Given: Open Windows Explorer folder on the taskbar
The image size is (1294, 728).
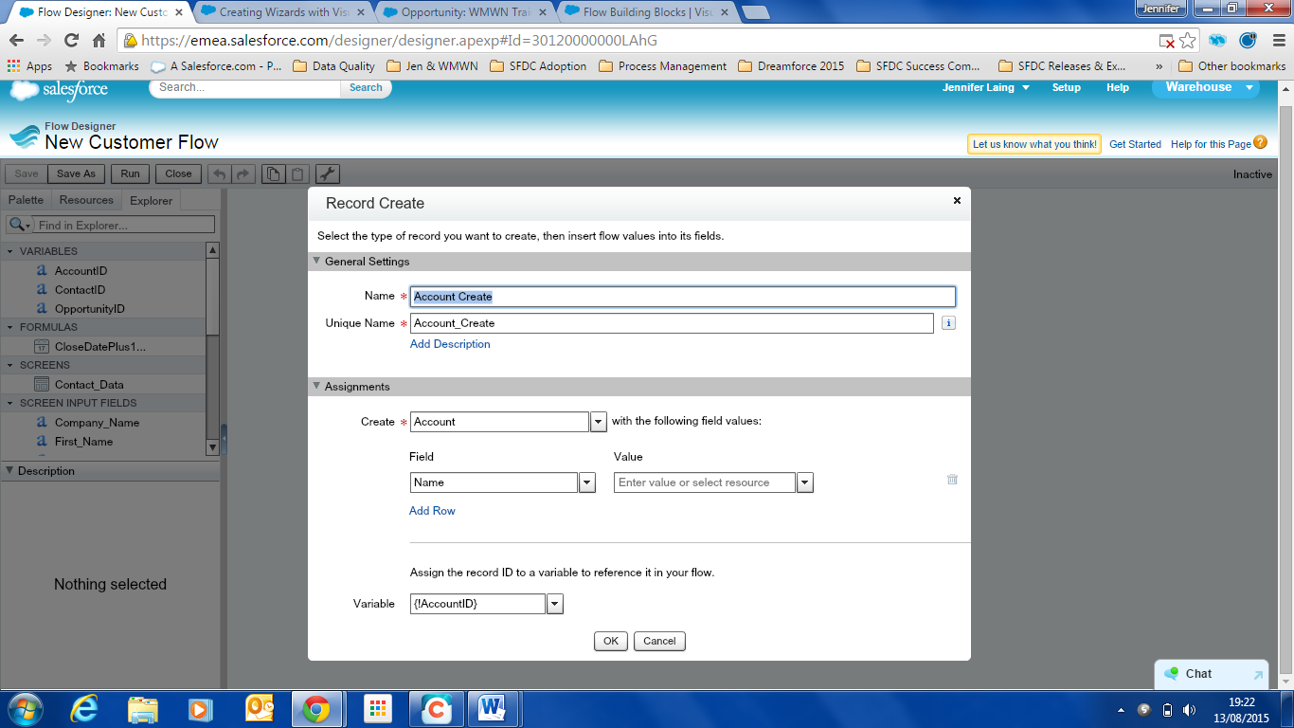Looking at the screenshot, I should (142, 709).
